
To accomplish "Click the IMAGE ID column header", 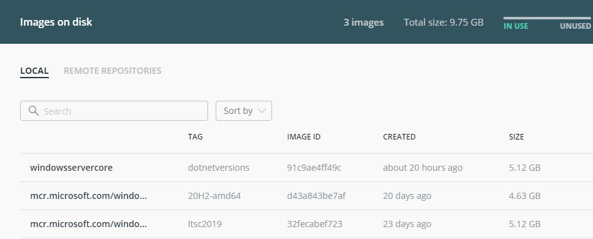I will coord(303,136).
